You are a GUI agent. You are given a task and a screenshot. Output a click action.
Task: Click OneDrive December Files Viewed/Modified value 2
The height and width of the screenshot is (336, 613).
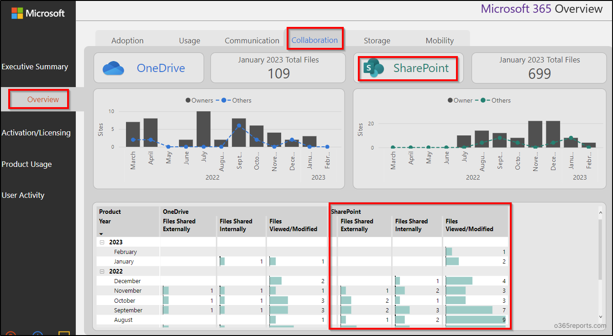click(x=323, y=281)
